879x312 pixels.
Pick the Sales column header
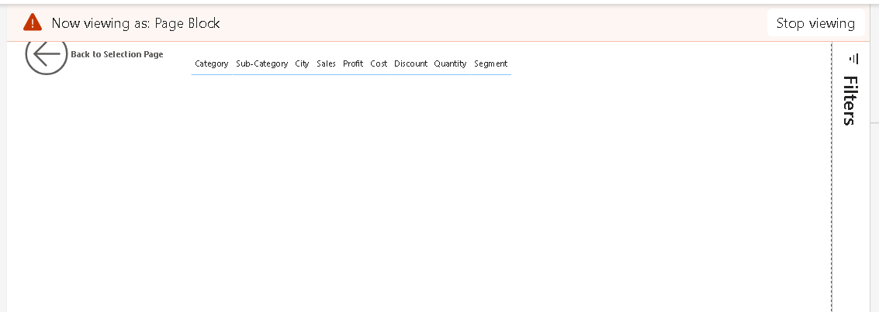(x=326, y=63)
